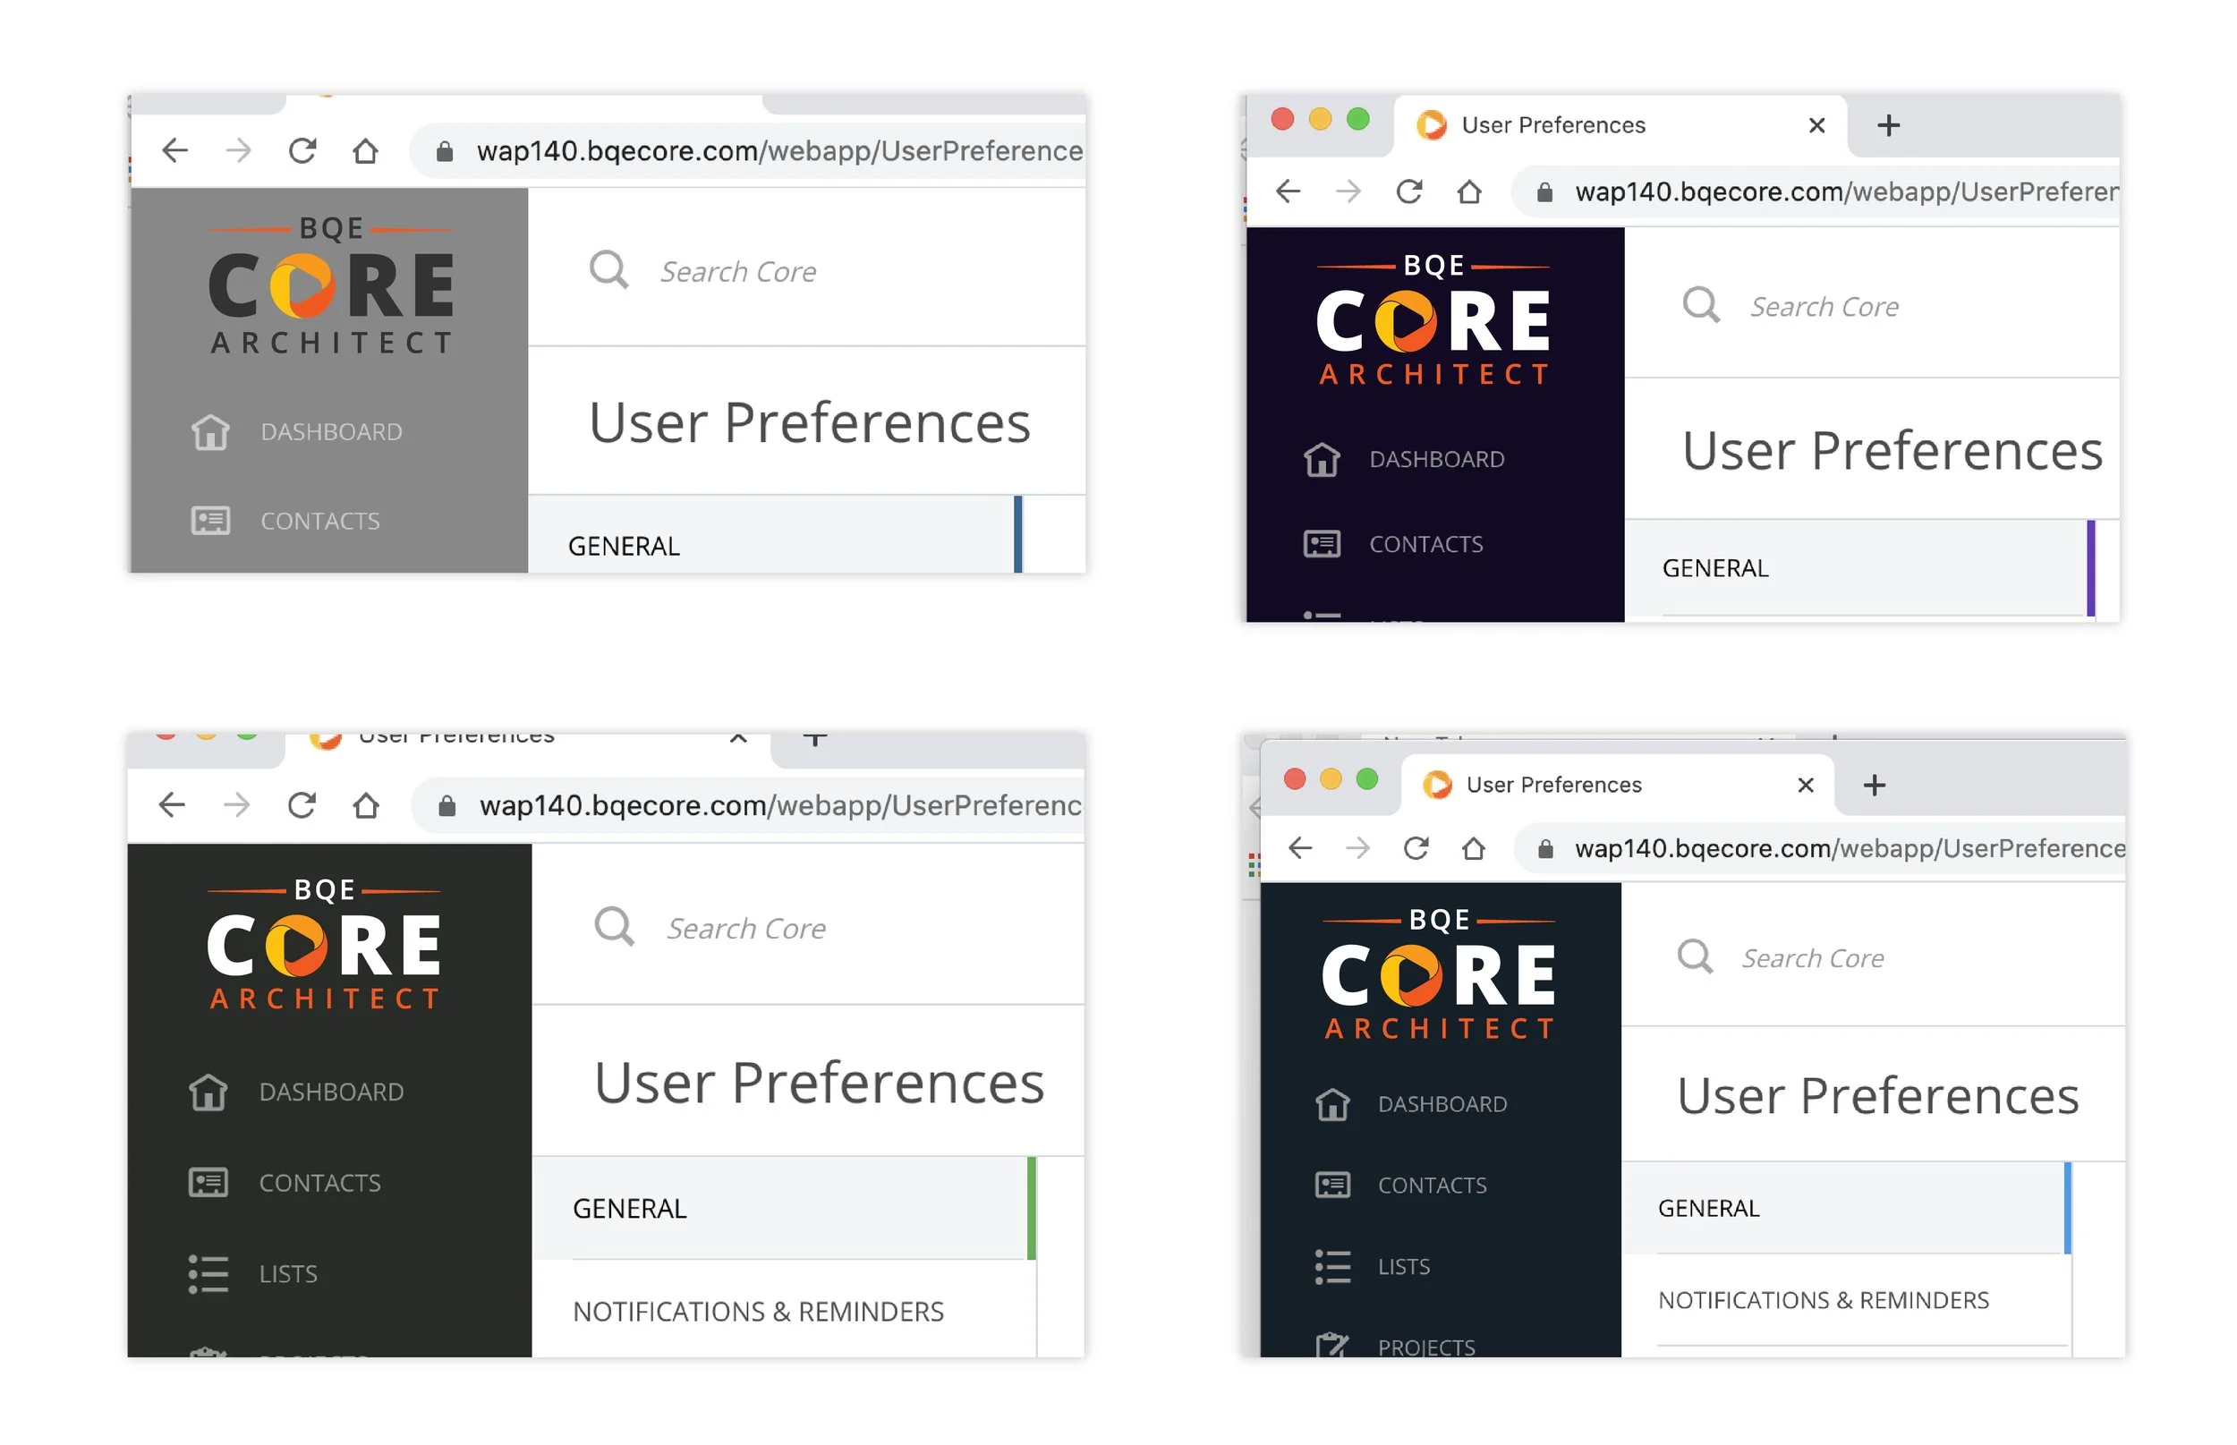Click back arrow in light-blue-accent window
The image size is (2237, 1445).
(x=1299, y=848)
